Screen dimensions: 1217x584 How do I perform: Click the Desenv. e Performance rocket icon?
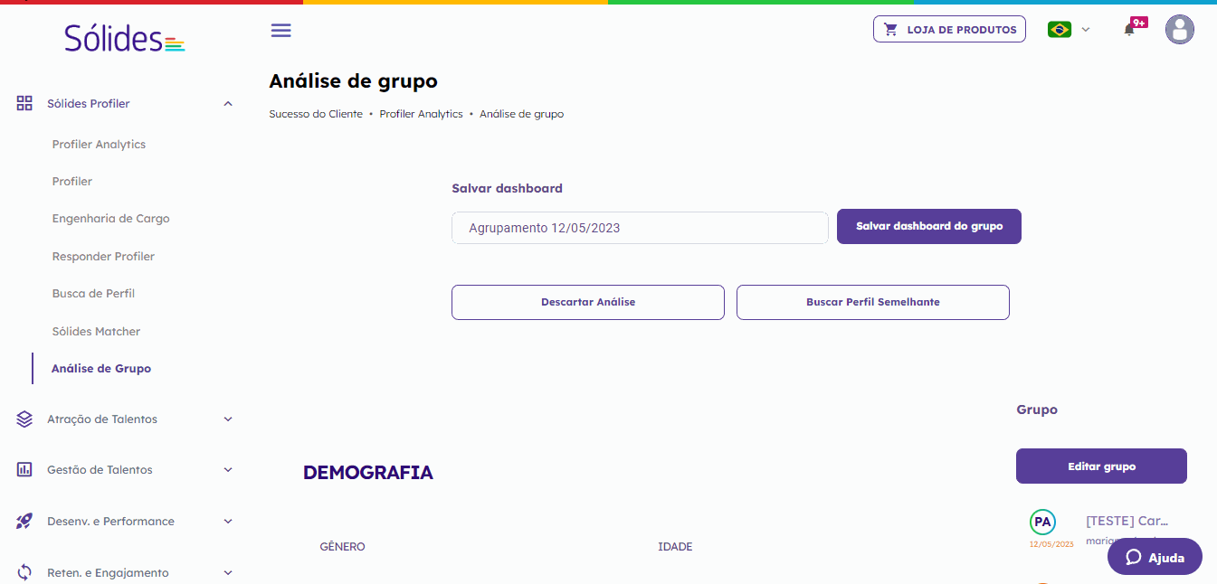pyautogui.click(x=25, y=522)
